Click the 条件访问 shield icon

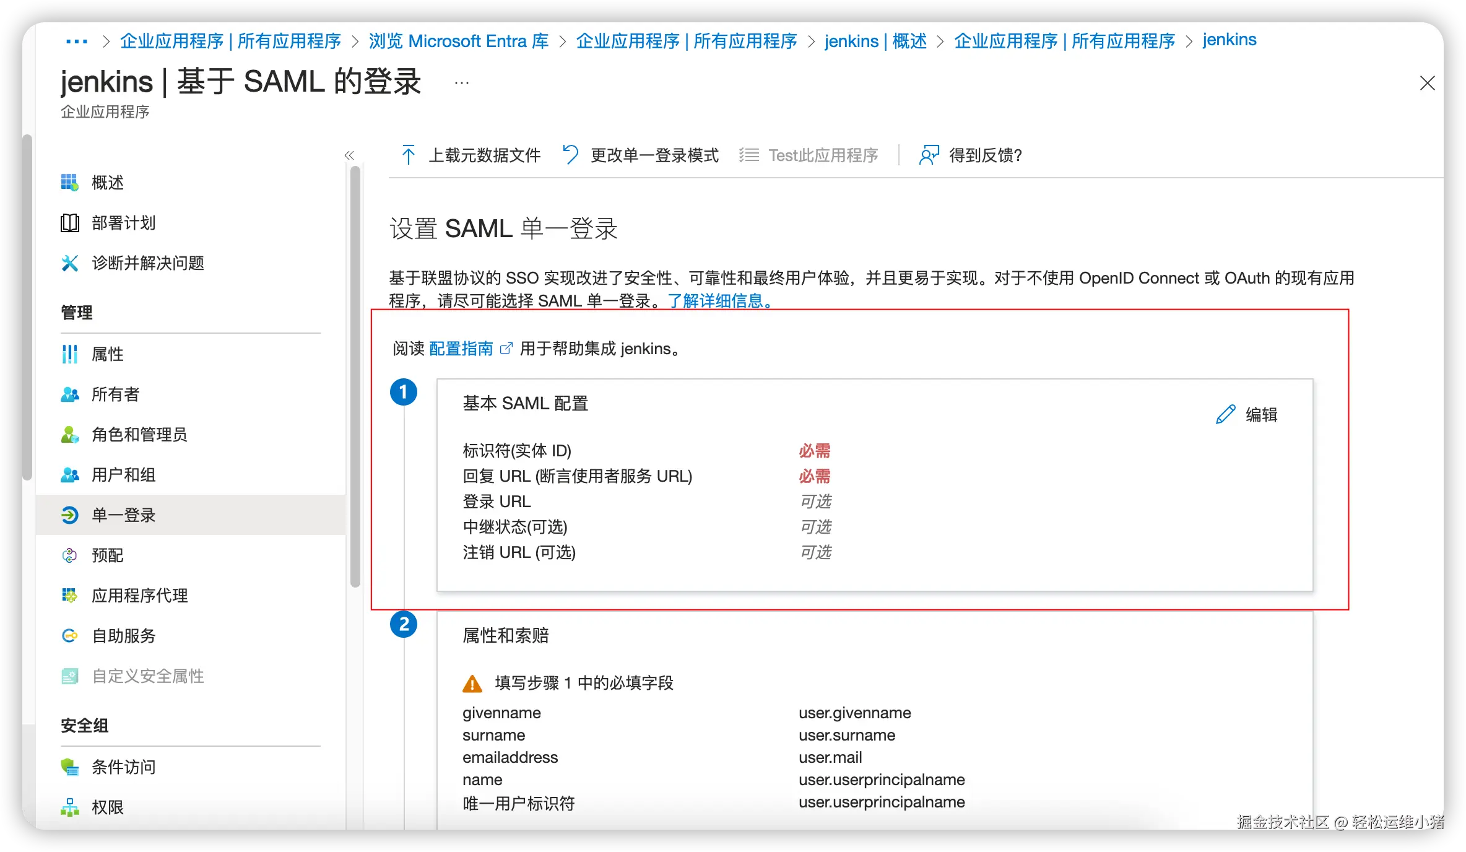(69, 767)
